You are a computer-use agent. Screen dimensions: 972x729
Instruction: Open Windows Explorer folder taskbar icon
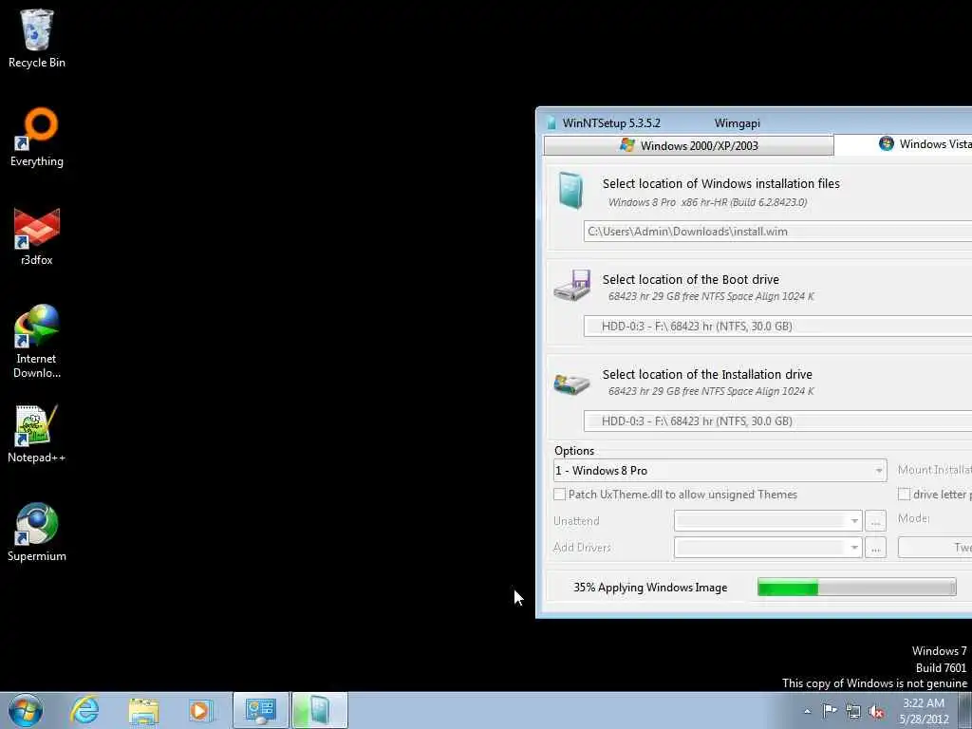click(x=144, y=710)
